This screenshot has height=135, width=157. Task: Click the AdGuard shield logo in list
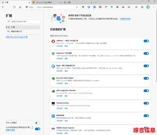pyautogui.click(x=53, y=54)
